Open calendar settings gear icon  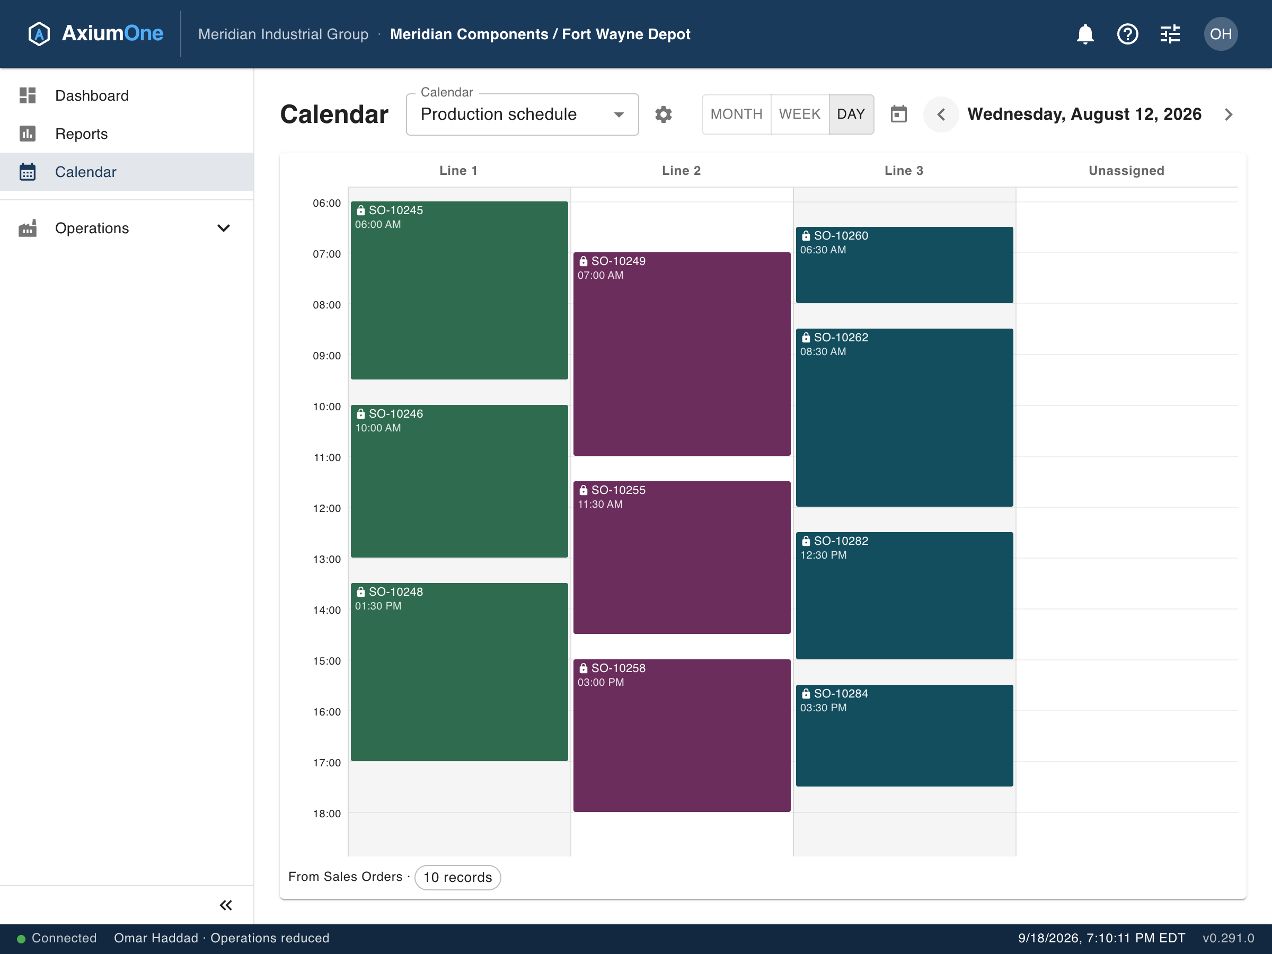tap(663, 114)
